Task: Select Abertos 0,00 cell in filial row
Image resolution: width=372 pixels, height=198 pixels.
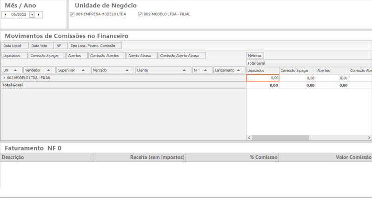Action: click(x=332, y=78)
